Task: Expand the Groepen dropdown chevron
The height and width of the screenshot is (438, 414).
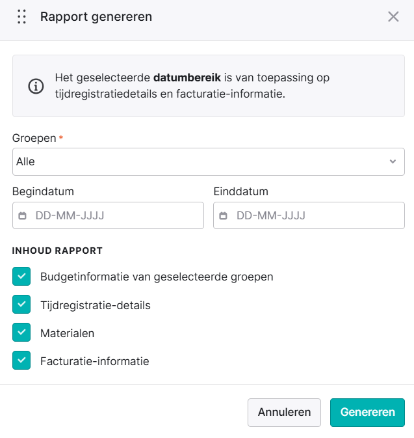Action: [393, 161]
